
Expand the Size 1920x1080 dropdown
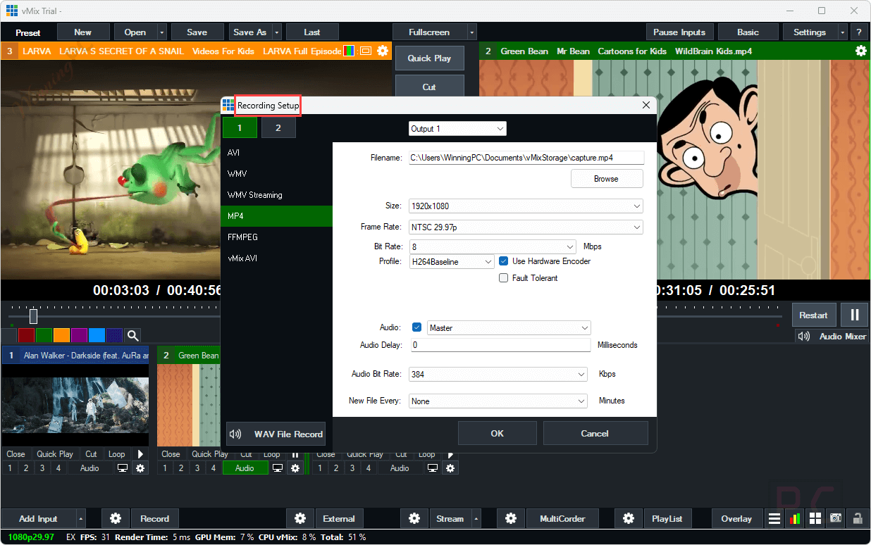click(526, 206)
